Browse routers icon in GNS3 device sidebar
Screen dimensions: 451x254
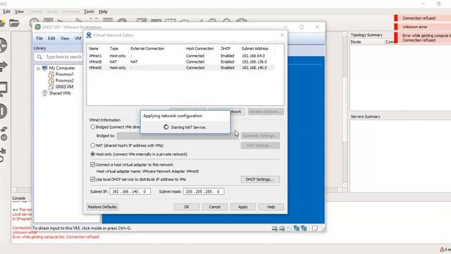[x=3, y=45]
